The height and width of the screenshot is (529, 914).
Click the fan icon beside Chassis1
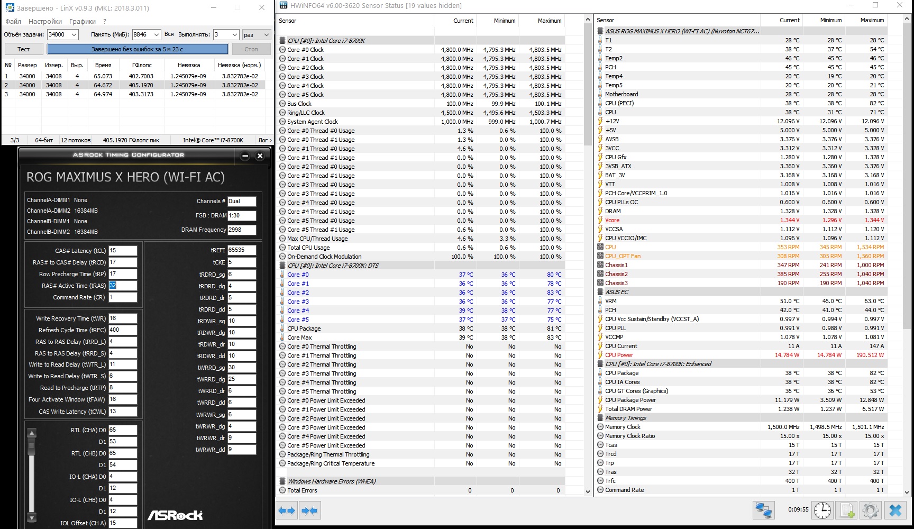(x=600, y=265)
